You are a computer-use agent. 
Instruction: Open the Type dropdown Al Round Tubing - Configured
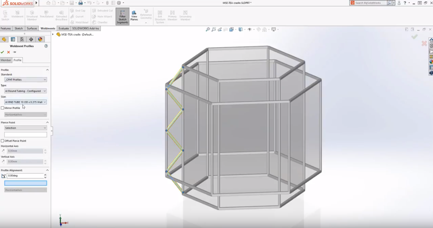[x=25, y=91]
